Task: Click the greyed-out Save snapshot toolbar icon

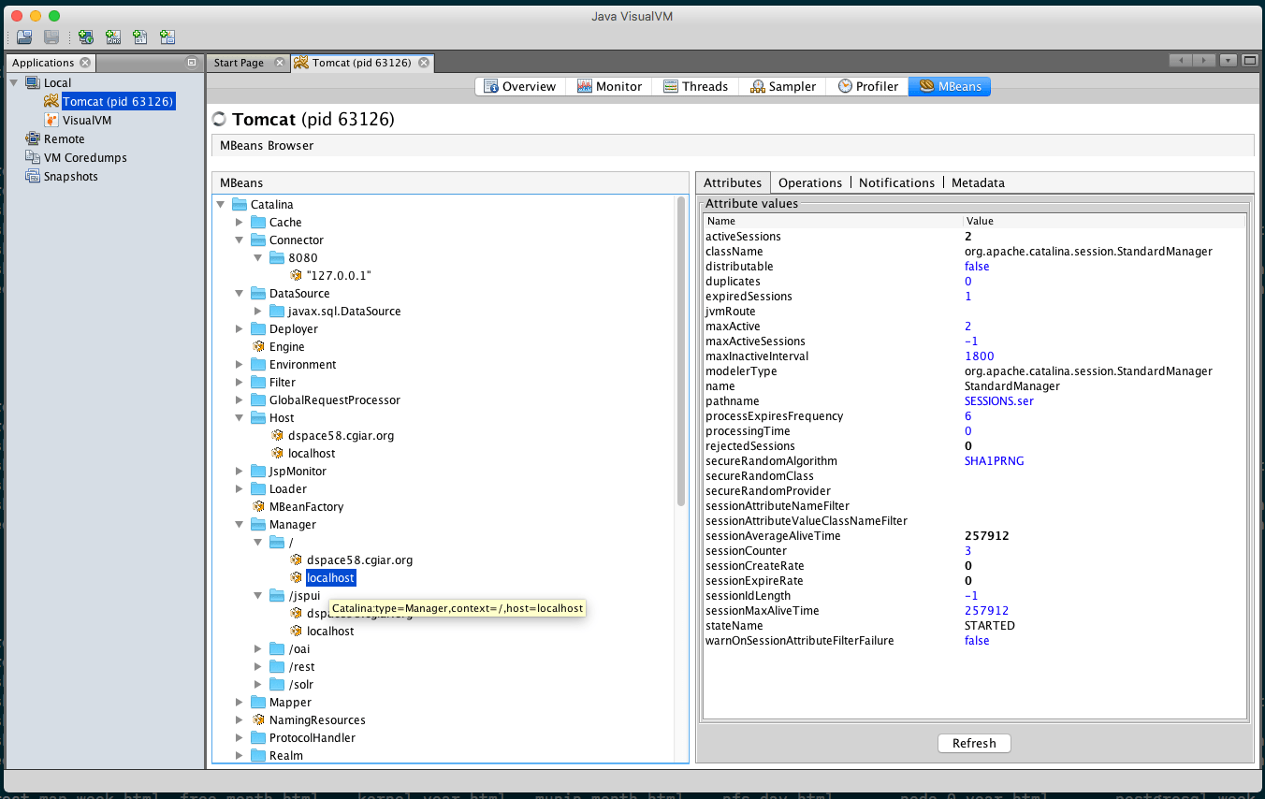Action: tap(52, 37)
